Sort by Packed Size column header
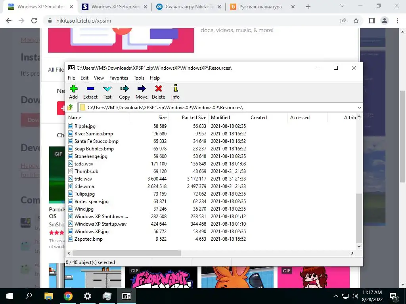Viewport: 406px width, 304px height. pos(188,117)
